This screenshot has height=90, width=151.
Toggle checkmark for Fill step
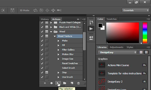click(42, 45)
